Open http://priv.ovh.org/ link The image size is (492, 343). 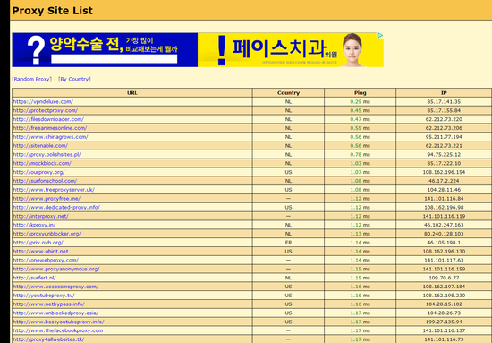(38, 243)
